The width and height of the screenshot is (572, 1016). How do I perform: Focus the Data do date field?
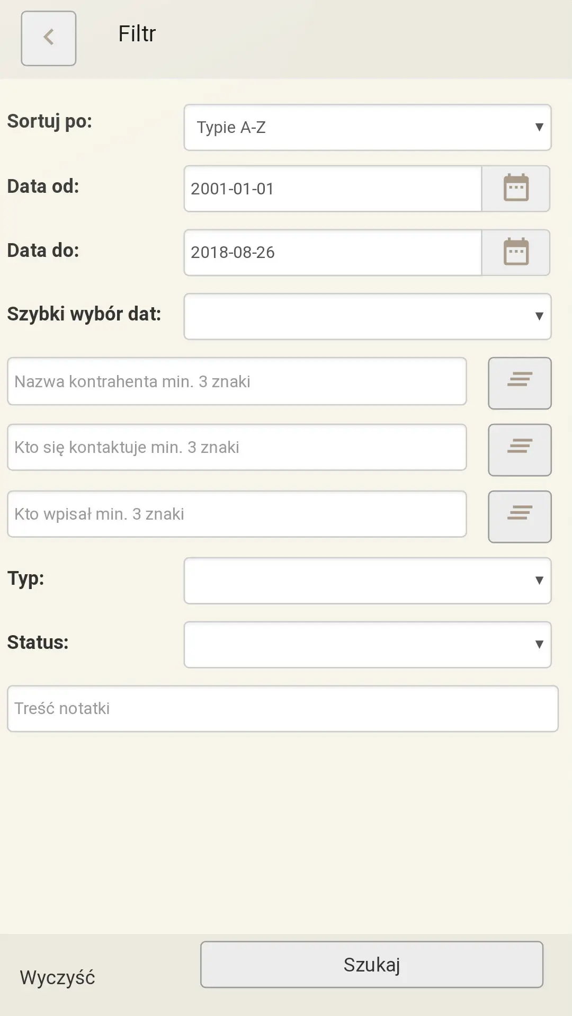click(333, 252)
